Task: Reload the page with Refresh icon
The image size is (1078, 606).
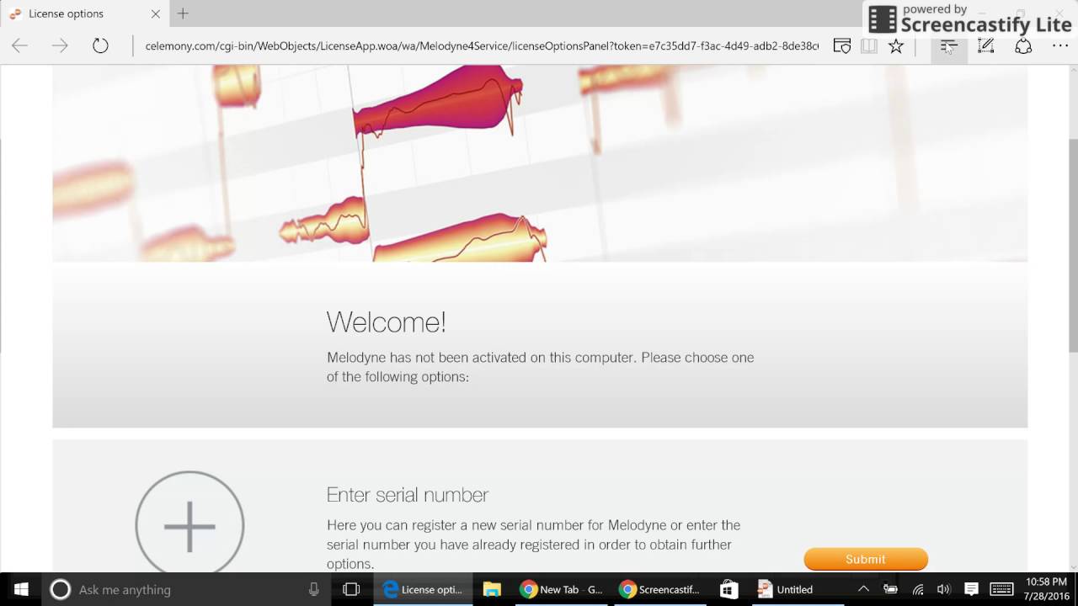Action: pyautogui.click(x=100, y=46)
